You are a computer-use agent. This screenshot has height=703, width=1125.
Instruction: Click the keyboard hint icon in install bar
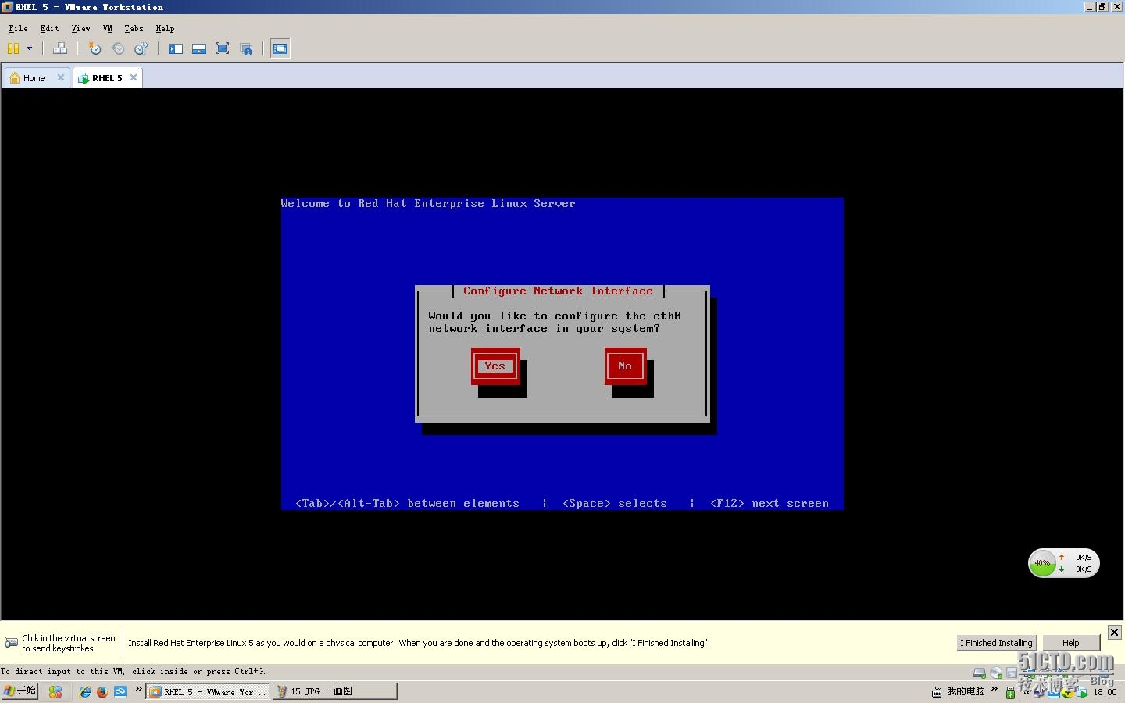[12, 643]
